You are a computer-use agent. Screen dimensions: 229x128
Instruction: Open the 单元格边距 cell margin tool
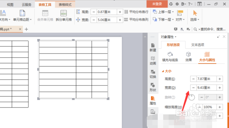[x=22, y=15]
